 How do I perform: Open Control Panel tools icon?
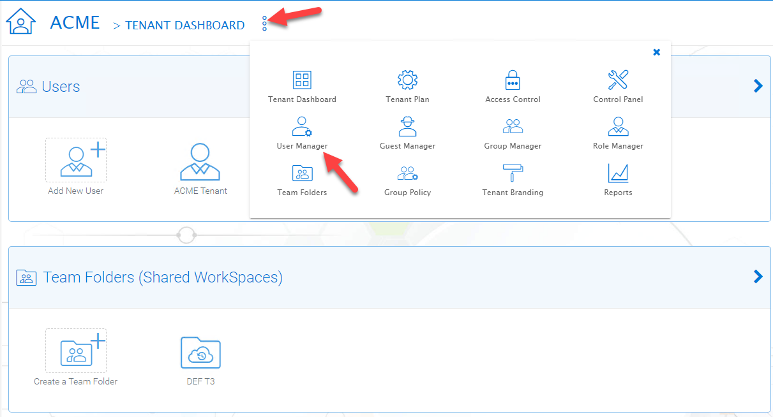pos(618,80)
